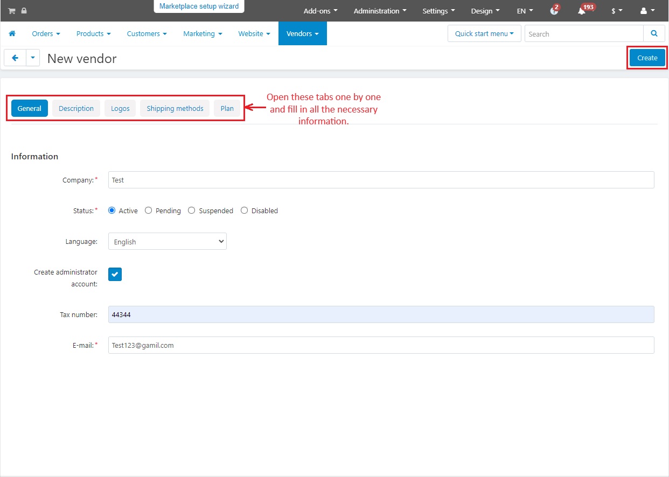Open the Marketplace setup wizard link
Screen dimensions: 669x477
[199, 6]
